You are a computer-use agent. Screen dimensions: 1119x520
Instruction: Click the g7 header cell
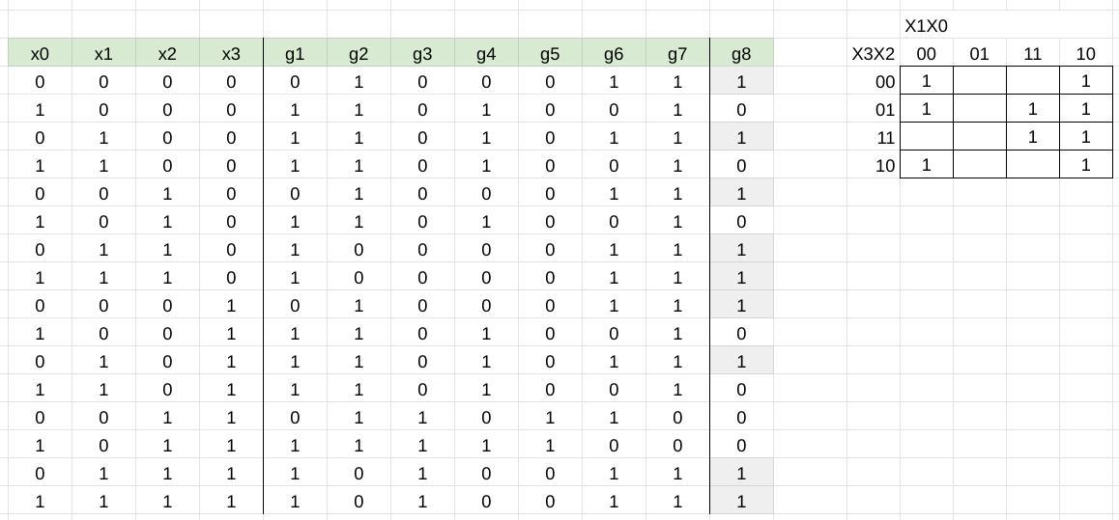[677, 53]
